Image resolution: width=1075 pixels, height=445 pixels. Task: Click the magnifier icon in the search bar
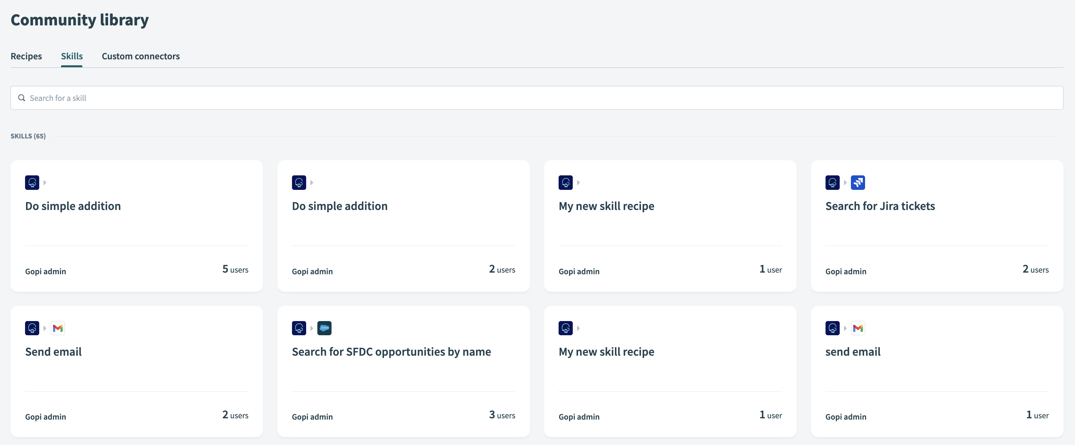pyautogui.click(x=22, y=98)
